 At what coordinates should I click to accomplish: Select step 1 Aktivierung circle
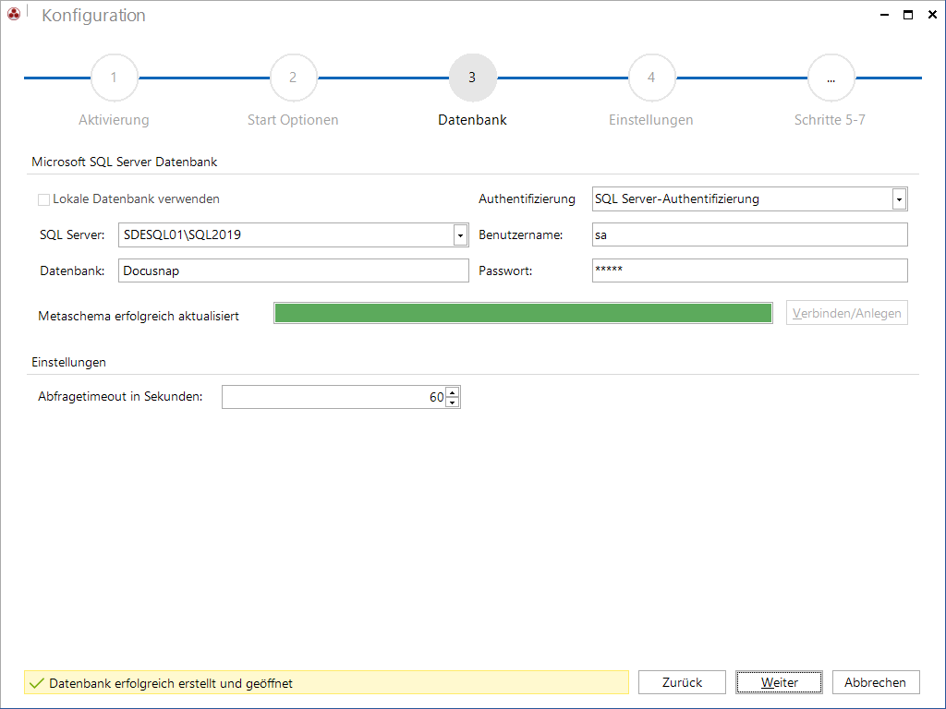pos(114,78)
